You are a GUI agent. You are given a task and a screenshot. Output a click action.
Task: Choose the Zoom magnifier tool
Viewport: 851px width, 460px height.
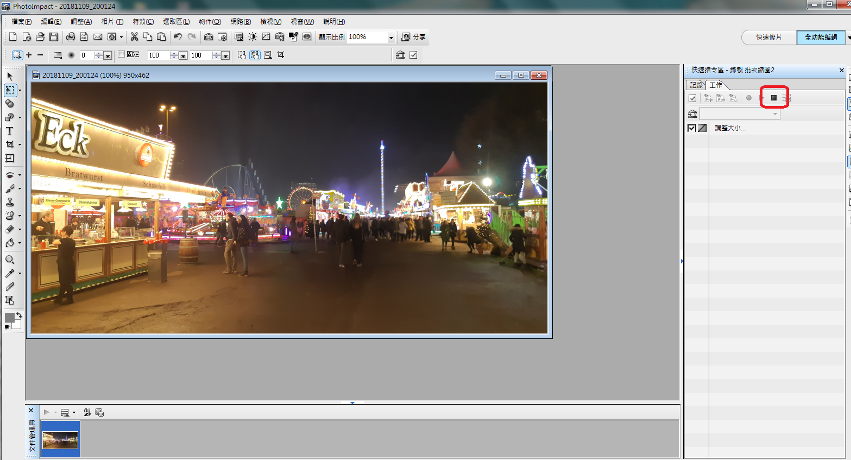(x=9, y=260)
